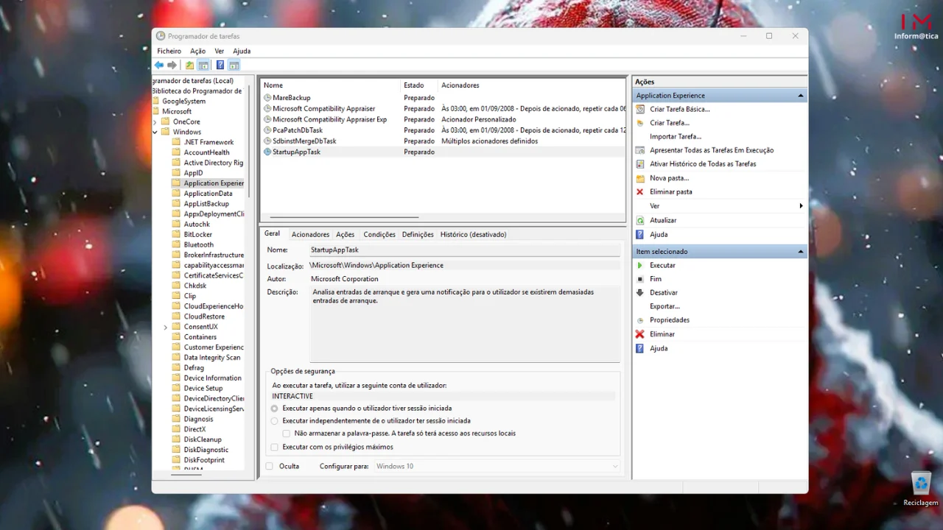Switch to the Histórico (desativado) tab
The height and width of the screenshot is (530, 943).
pyautogui.click(x=473, y=235)
